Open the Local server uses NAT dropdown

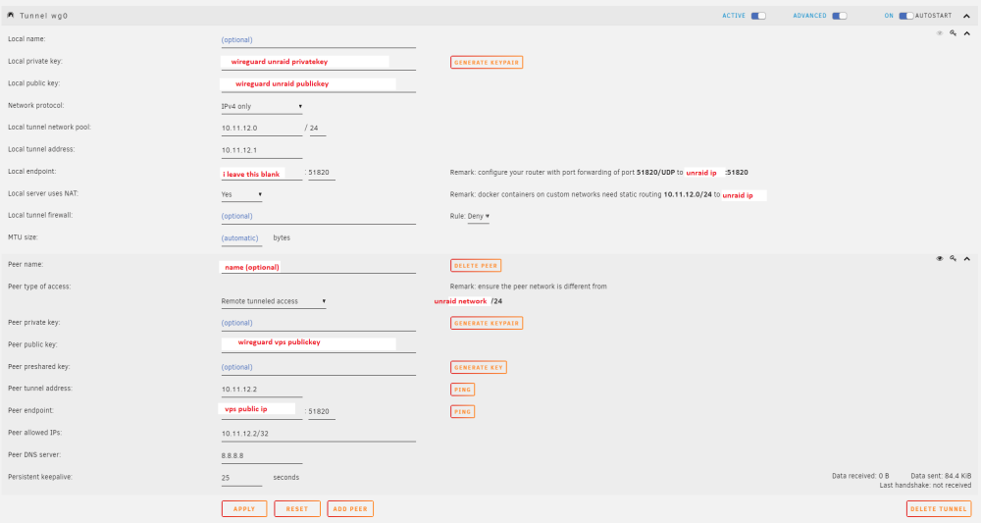pos(241,194)
